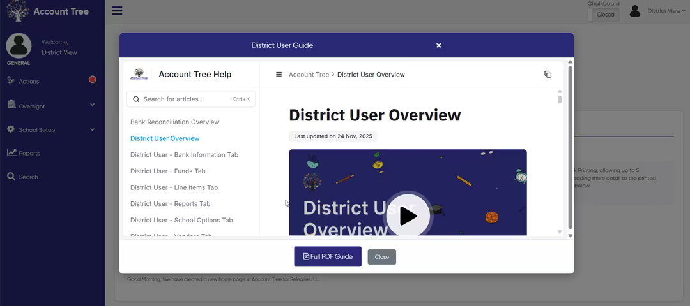
Task: Click the Full PDF Guide button
Action: click(x=328, y=256)
